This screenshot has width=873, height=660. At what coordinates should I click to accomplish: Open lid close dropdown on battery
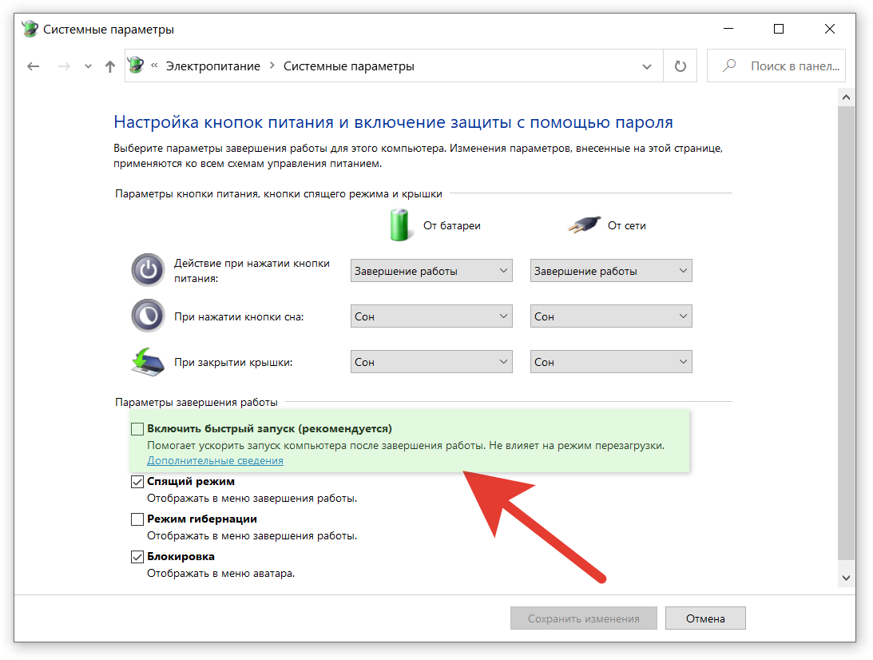pos(431,362)
